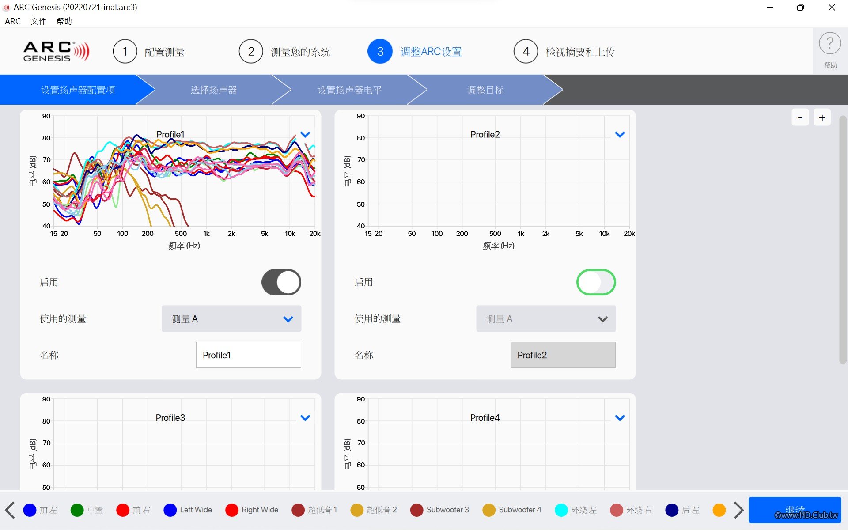848x530 pixels.
Task: Show previous legend items with left arrow
Action: tap(10, 510)
